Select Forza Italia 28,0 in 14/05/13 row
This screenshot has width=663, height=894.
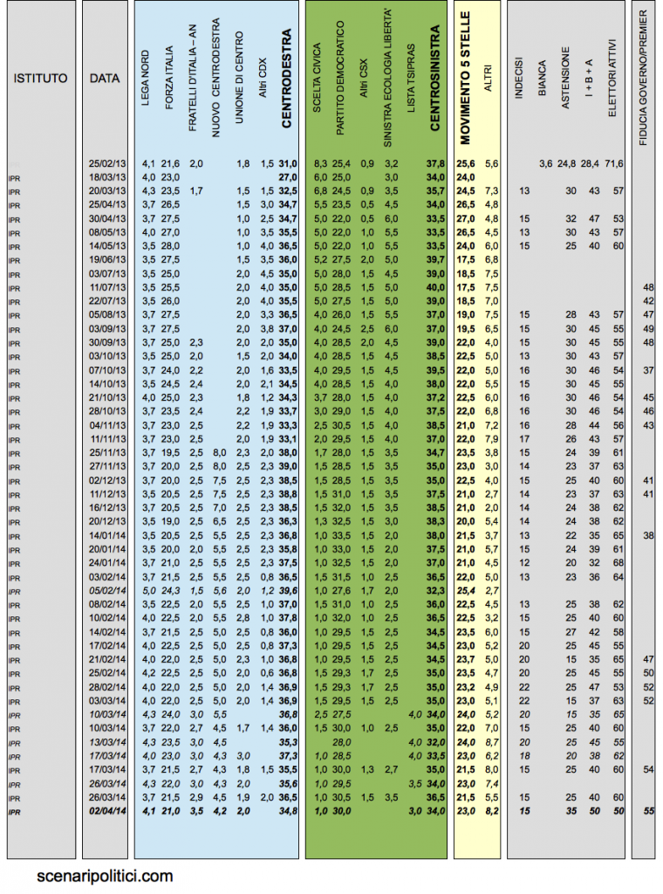[170, 246]
